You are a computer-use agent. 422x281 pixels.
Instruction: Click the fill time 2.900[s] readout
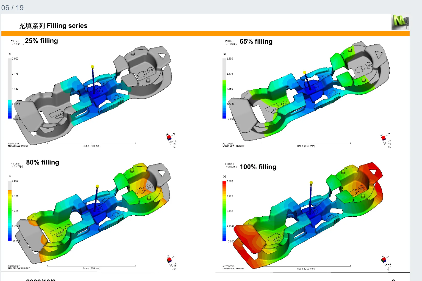pyautogui.click(x=231, y=165)
